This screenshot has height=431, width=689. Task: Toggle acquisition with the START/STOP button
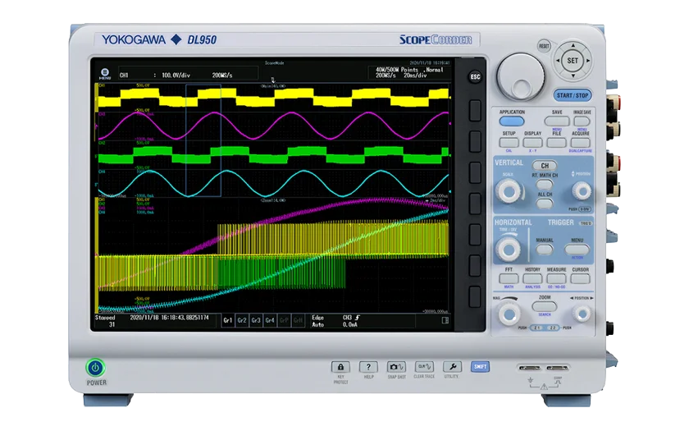[572, 95]
